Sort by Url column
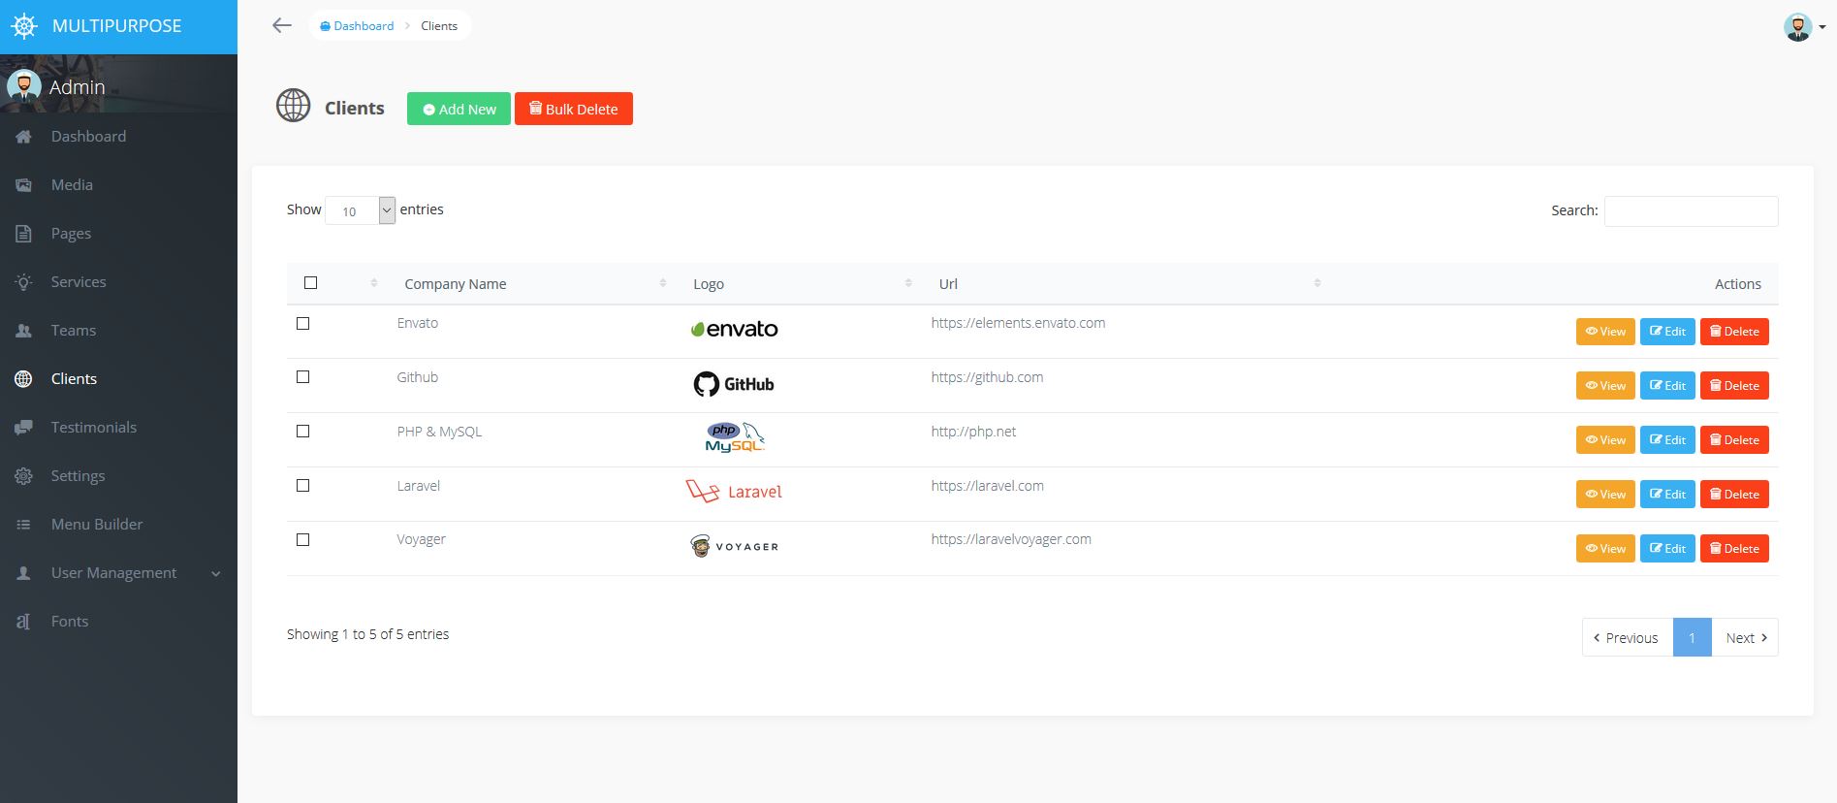The image size is (1837, 803). 1127,284
